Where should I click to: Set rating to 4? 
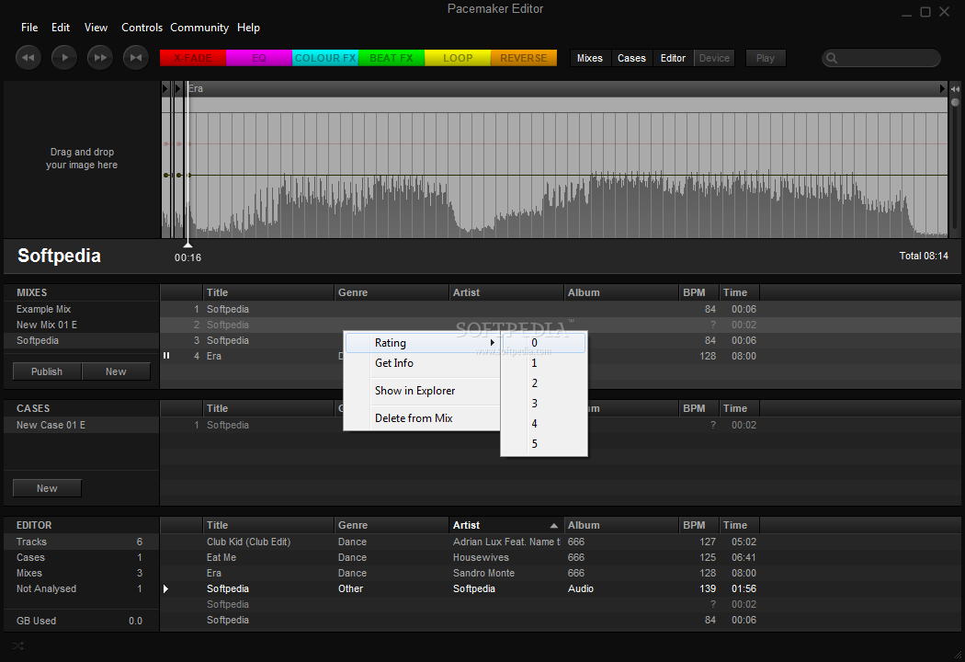tap(544, 424)
